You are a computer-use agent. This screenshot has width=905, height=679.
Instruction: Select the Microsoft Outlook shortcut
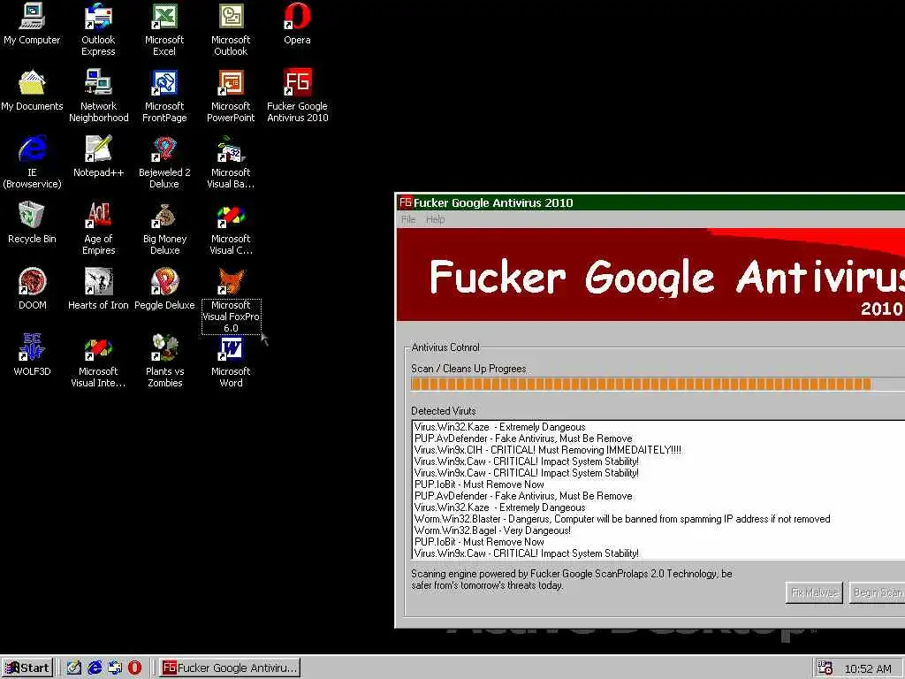coord(231,29)
